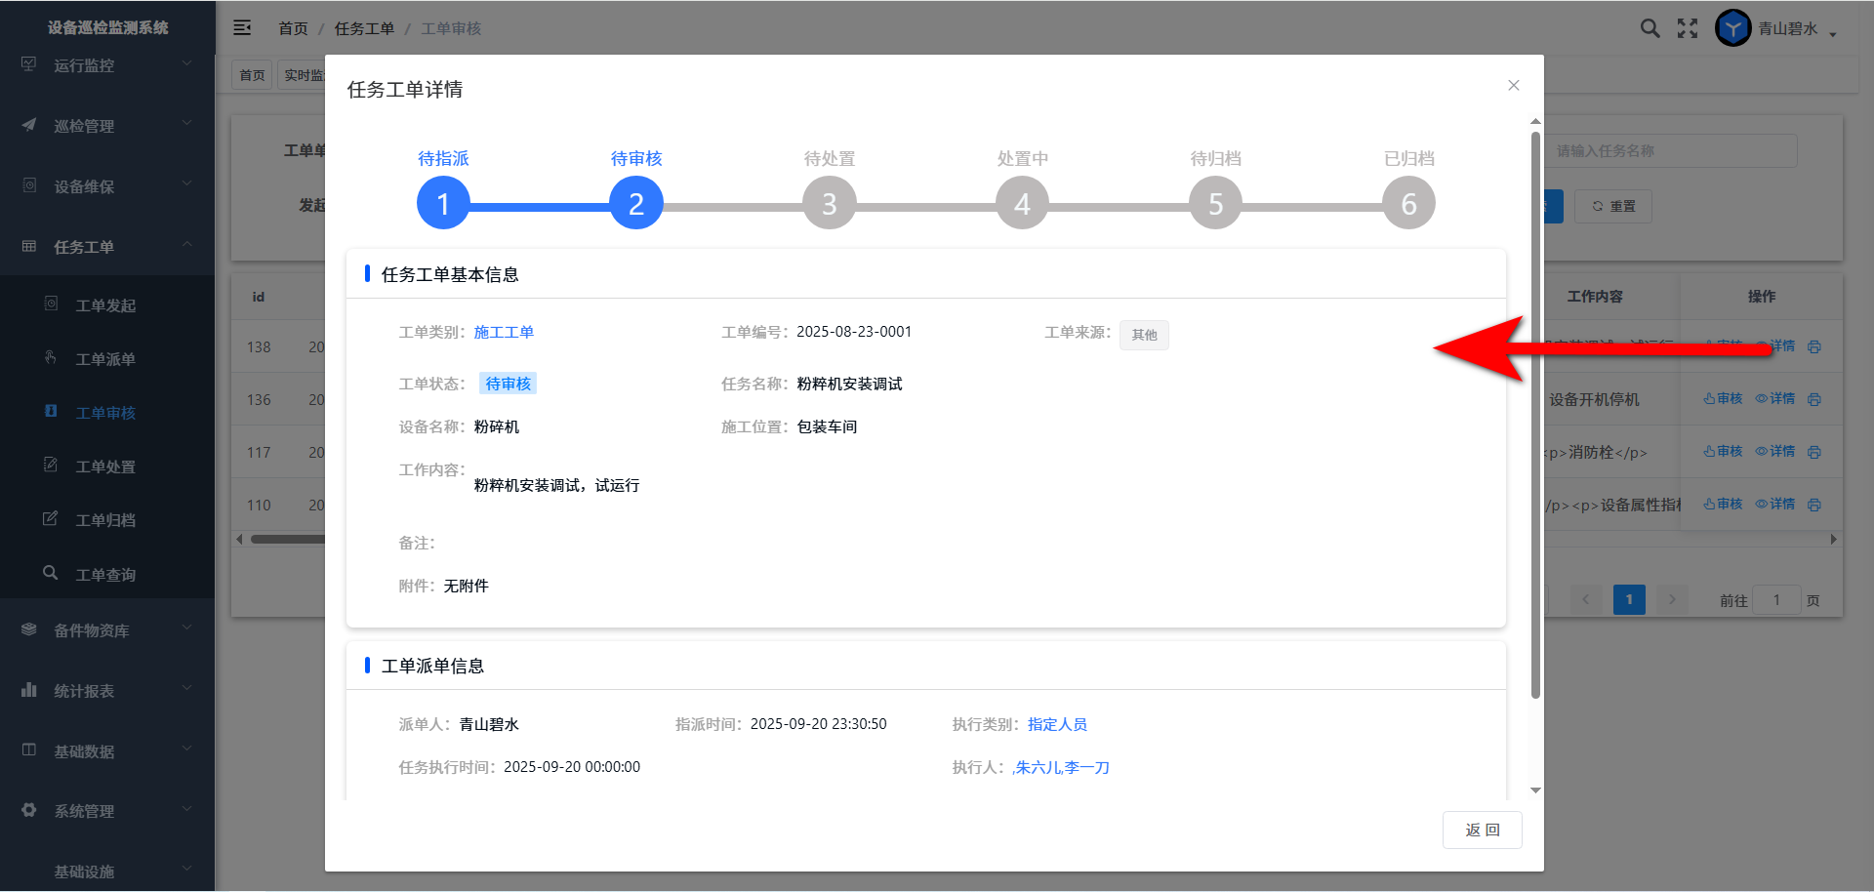Click the 审核 icon in row 110
The image size is (1874, 892).
click(1722, 505)
